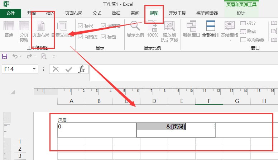Click the Select All corner triangle
Viewport: 278px width, 160px height.
13,92
